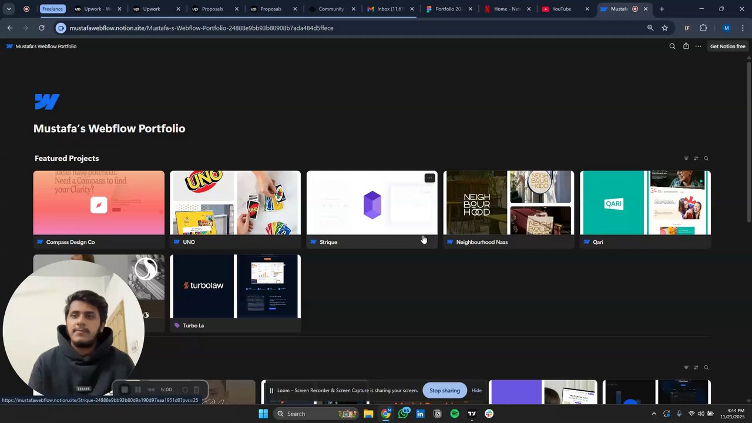The height and width of the screenshot is (423, 752).
Task: Expand the tab search dropdown arrow
Action: pos(8,9)
